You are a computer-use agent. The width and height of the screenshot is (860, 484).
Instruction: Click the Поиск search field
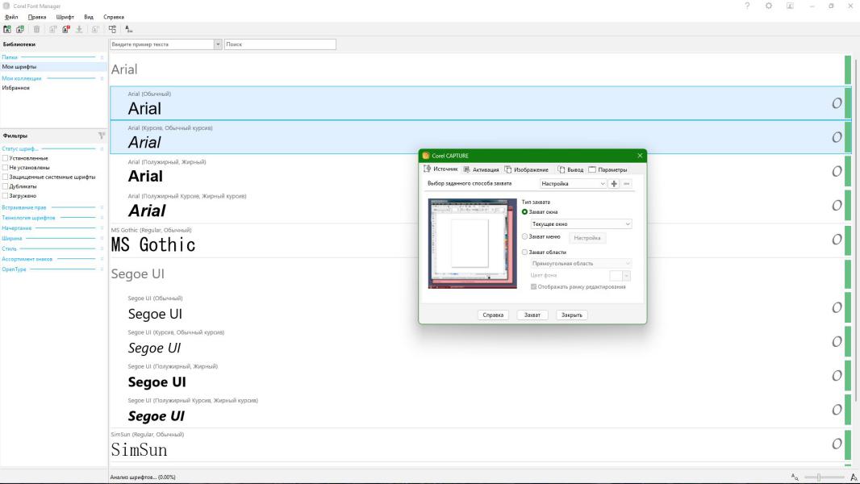(x=280, y=44)
